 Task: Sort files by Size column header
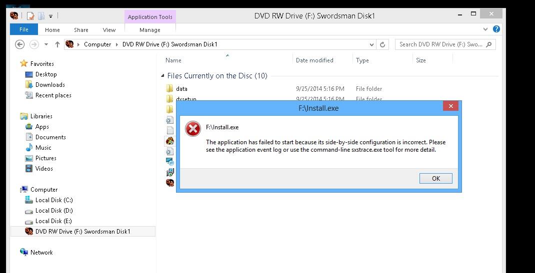(420, 60)
